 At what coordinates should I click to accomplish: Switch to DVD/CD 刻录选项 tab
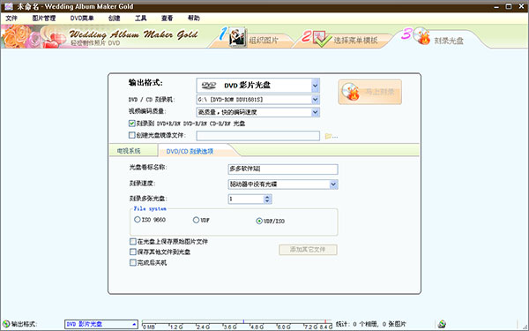point(190,151)
